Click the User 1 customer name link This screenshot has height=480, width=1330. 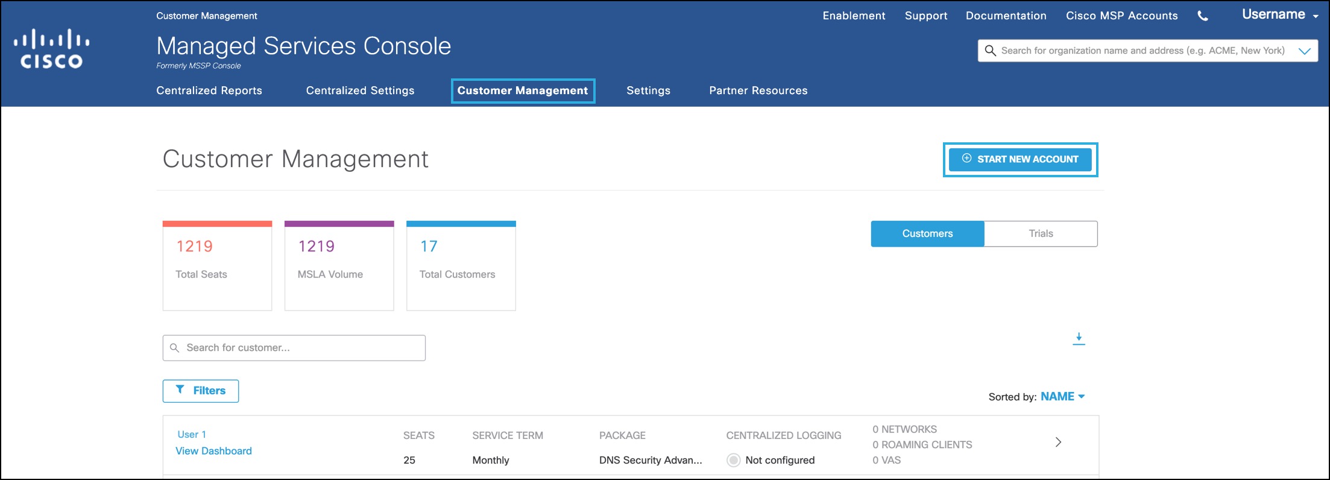click(192, 434)
